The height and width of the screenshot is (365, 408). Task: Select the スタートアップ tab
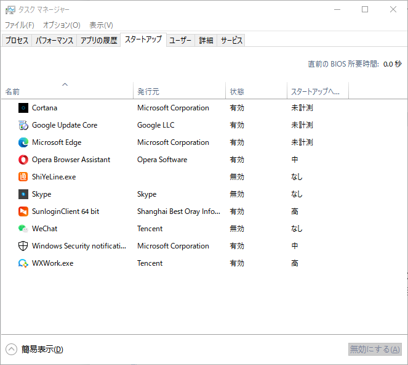tap(143, 39)
